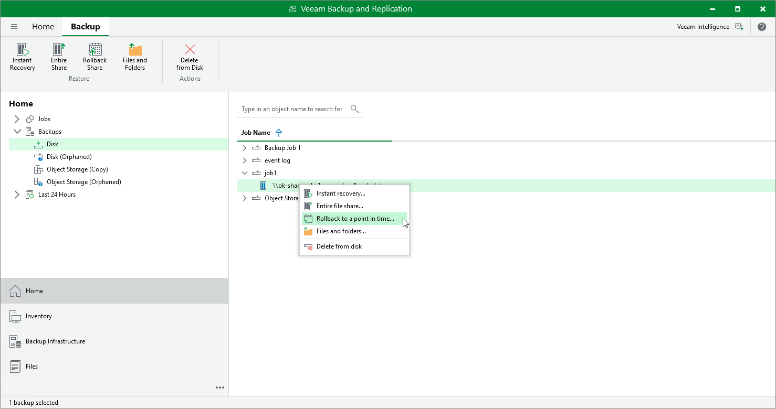Expand the event log row
The width and height of the screenshot is (776, 409).
pyautogui.click(x=244, y=160)
